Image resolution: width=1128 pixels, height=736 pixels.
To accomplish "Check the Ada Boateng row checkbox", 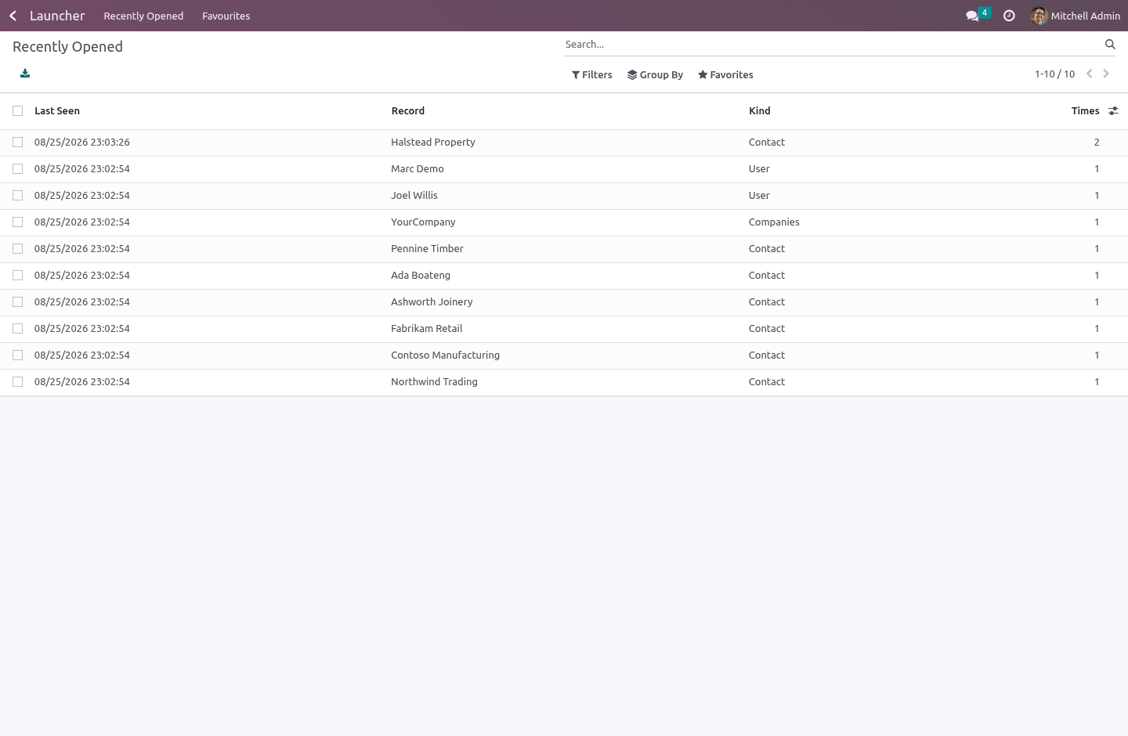I will [x=17, y=276].
